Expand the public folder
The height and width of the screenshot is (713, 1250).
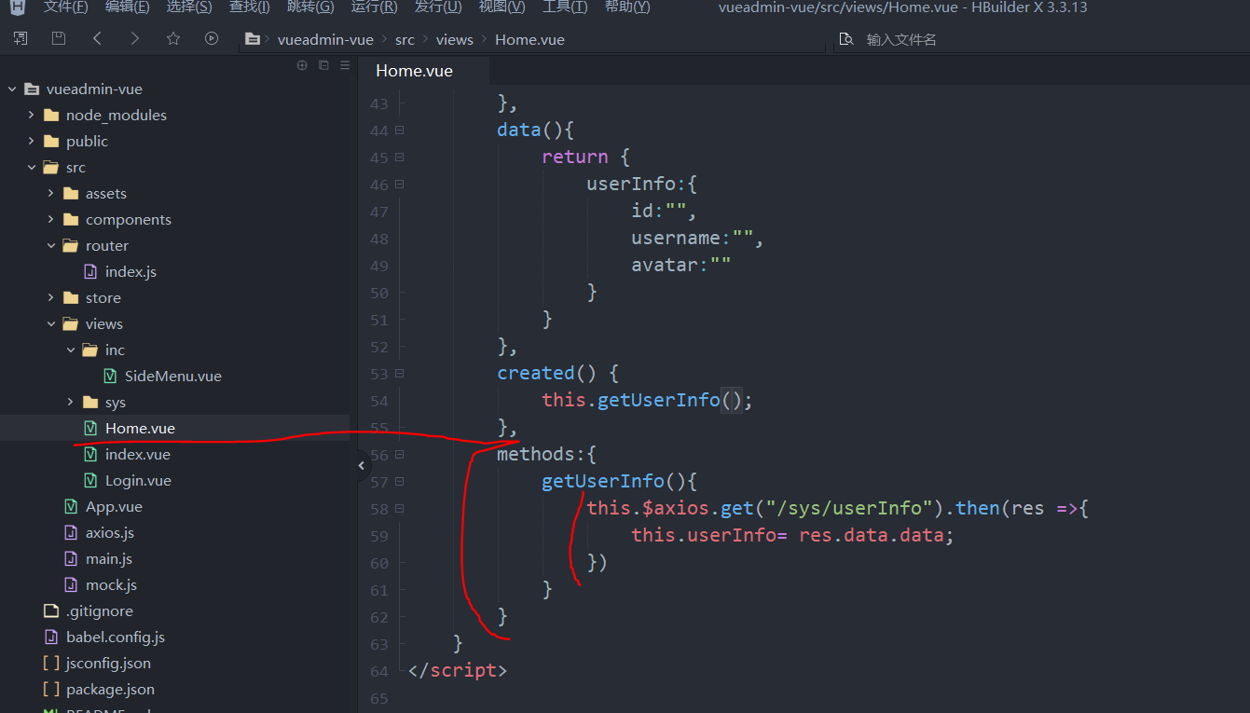pos(32,142)
